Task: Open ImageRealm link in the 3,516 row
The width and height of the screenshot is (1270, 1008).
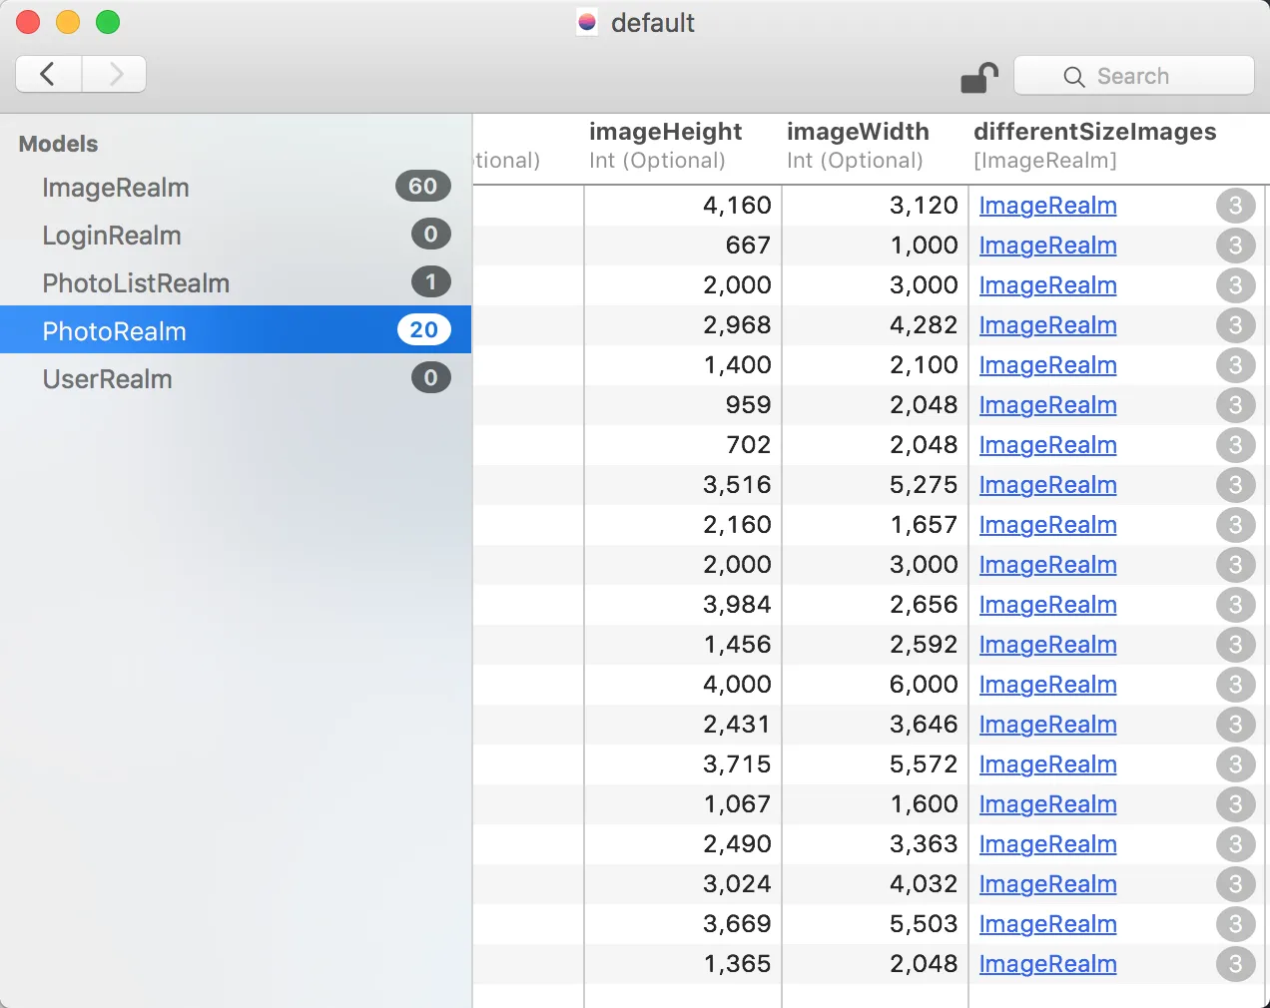Action: (1047, 485)
